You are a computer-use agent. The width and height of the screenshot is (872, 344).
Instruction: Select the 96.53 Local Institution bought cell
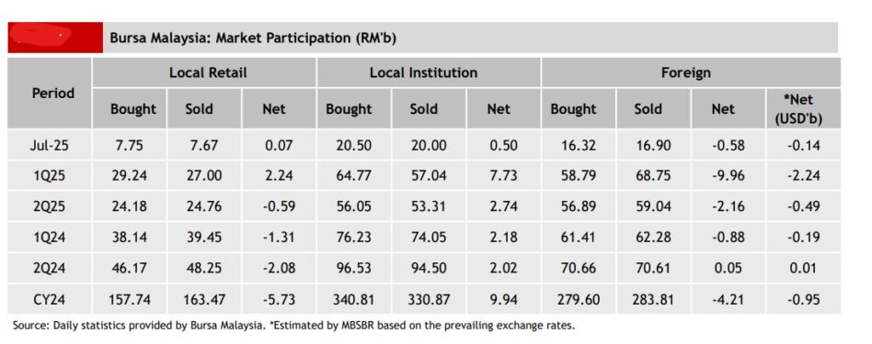[x=354, y=269]
